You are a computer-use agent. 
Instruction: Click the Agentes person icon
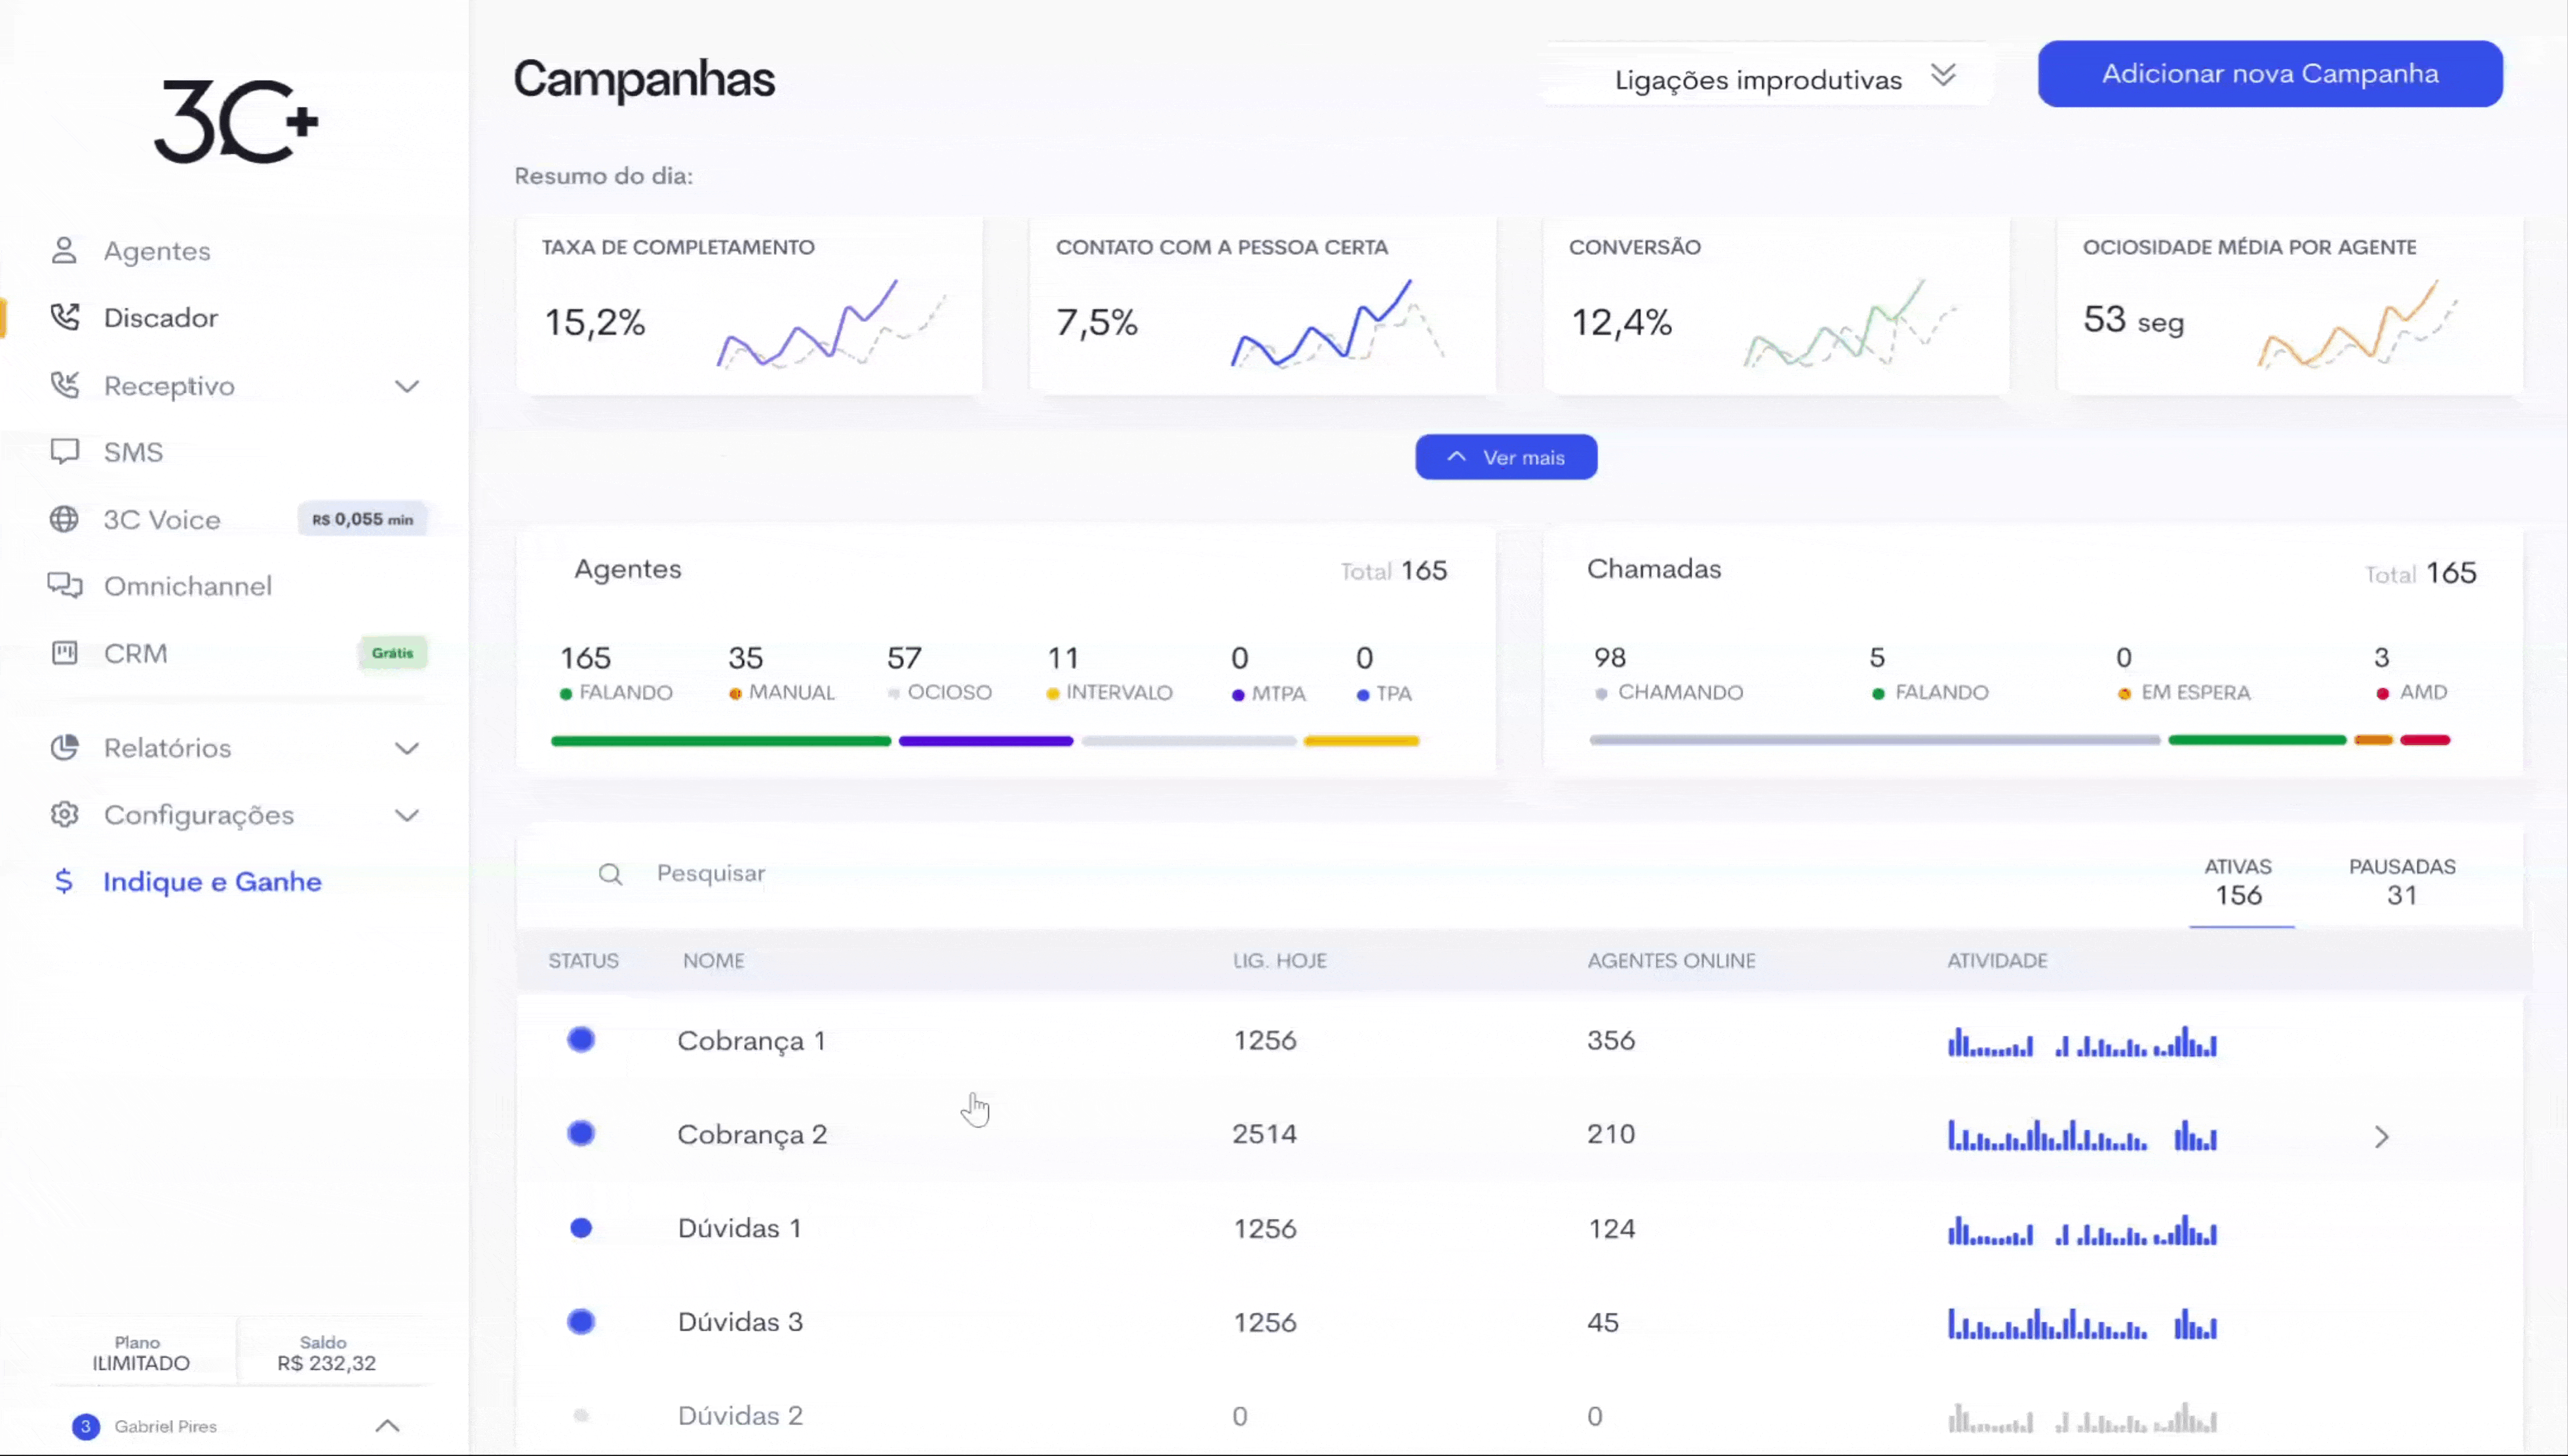coord(64,250)
